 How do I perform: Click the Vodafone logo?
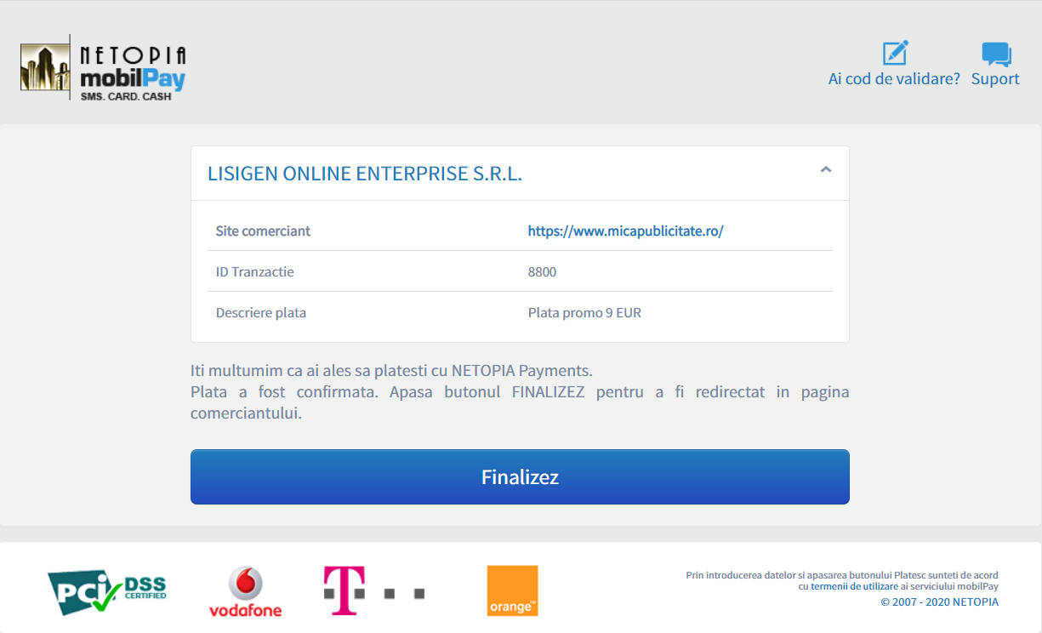[245, 591]
